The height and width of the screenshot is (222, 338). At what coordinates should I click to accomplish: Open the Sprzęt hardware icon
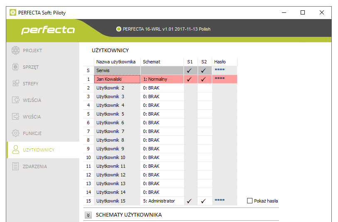pyautogui.click(x=15, y=67)
